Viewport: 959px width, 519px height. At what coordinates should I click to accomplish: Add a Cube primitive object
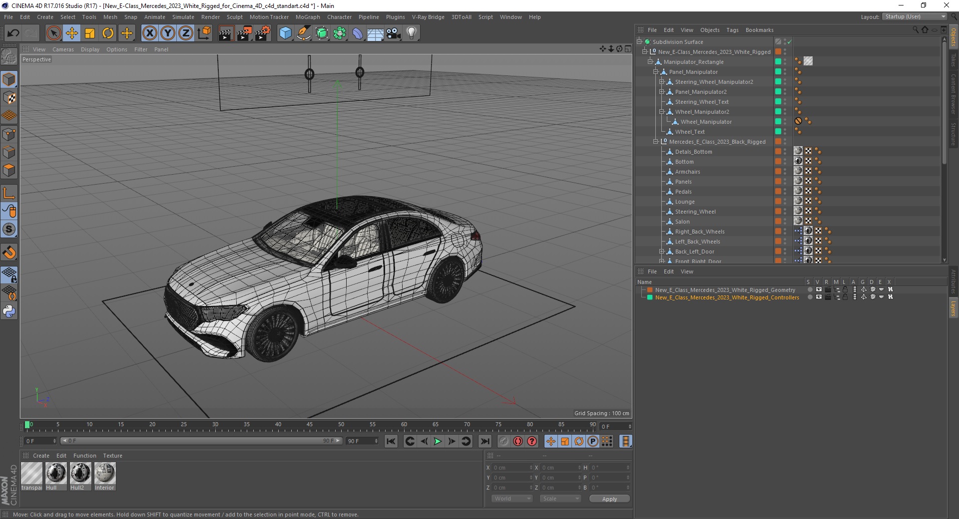285,33
